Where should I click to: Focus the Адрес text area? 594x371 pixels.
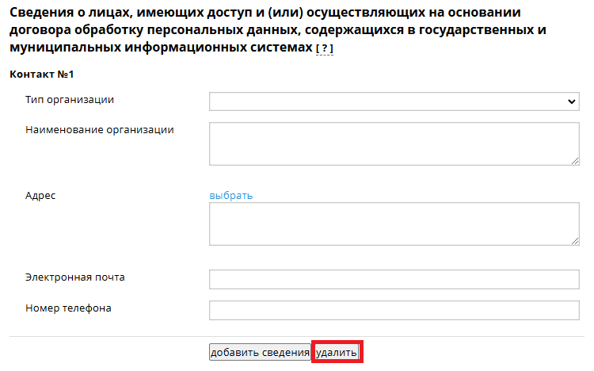(x=394, y=224)
